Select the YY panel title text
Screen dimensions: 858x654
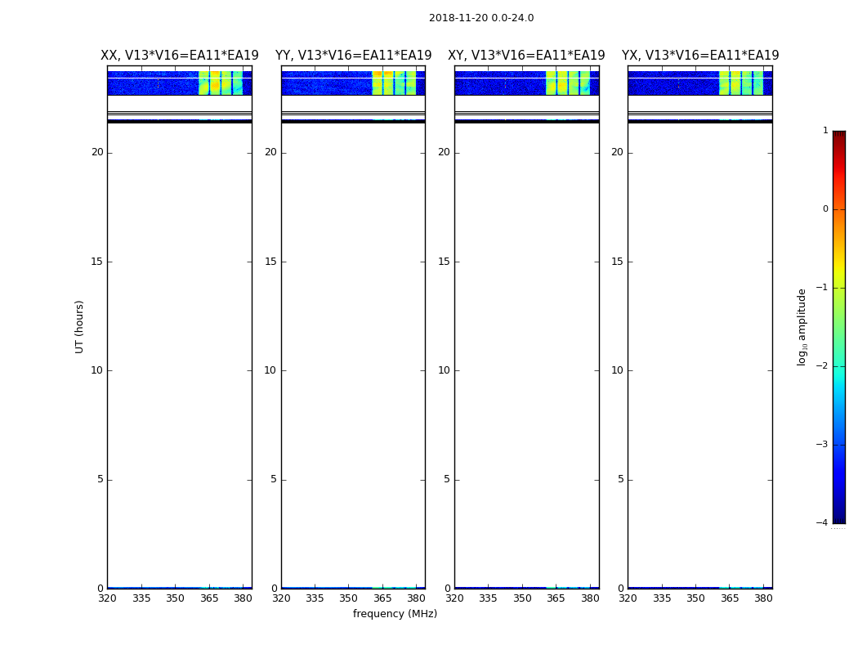pos(354,56)
